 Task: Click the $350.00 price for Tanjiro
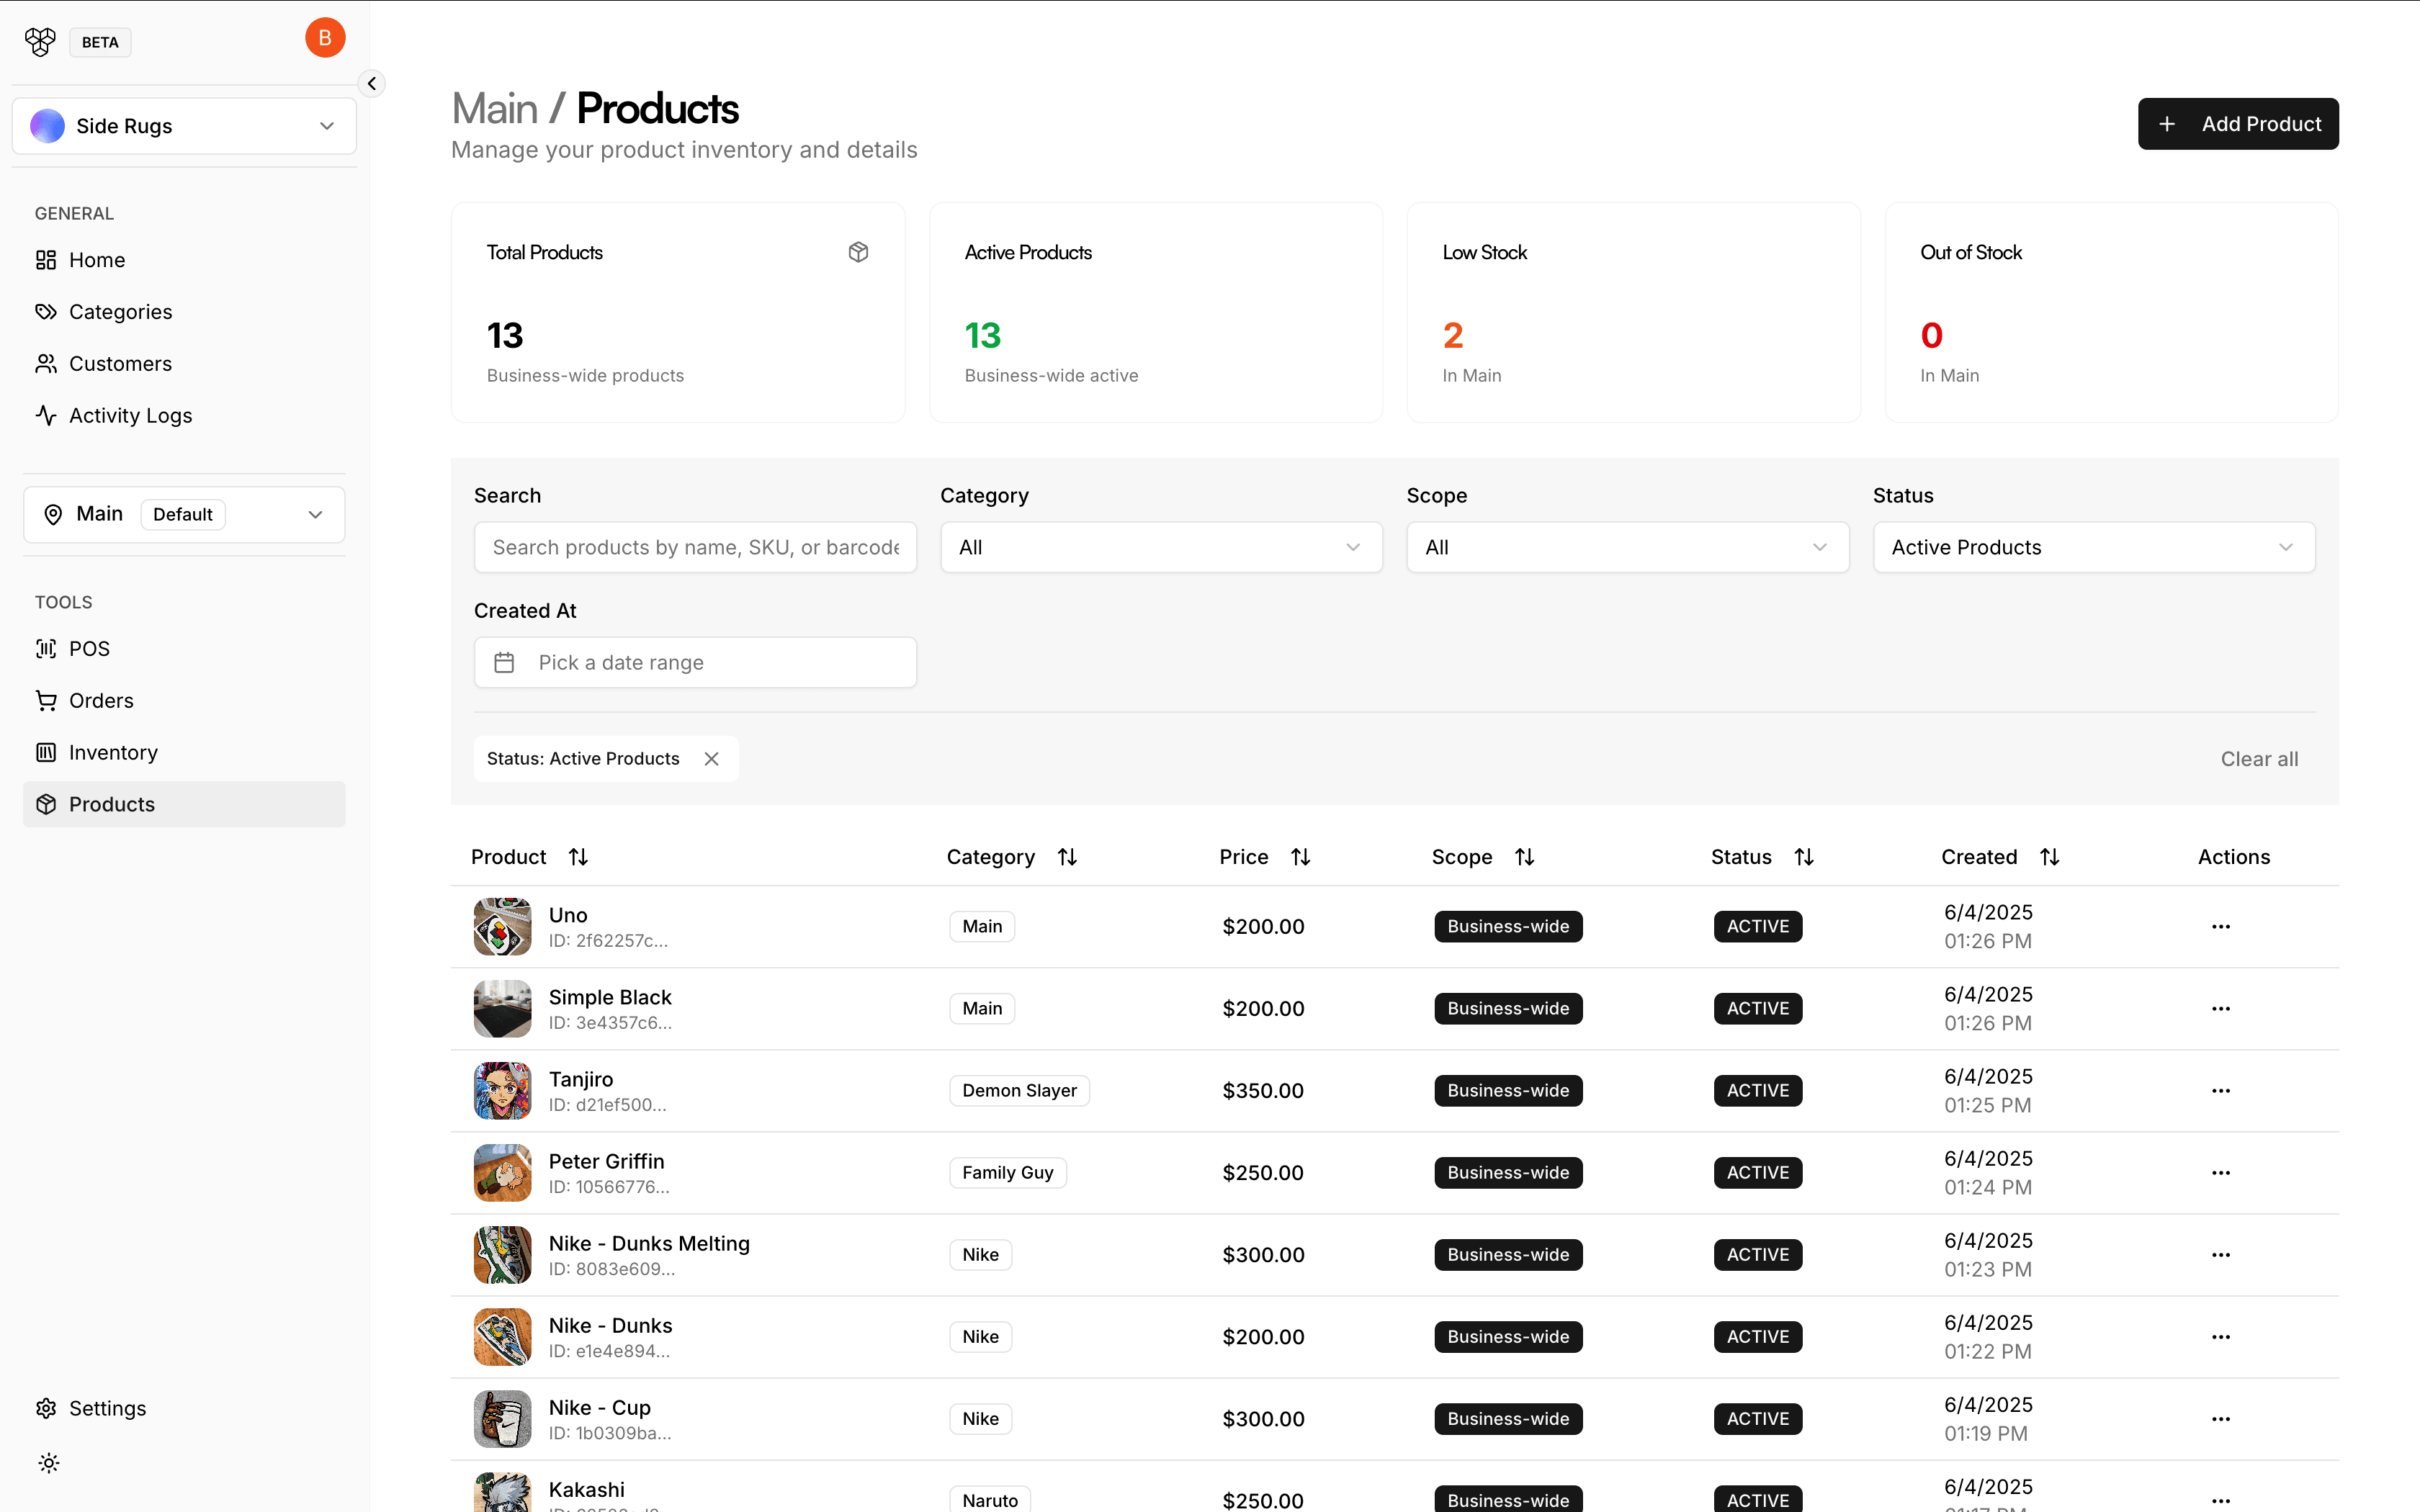tap(1262, 1091)
